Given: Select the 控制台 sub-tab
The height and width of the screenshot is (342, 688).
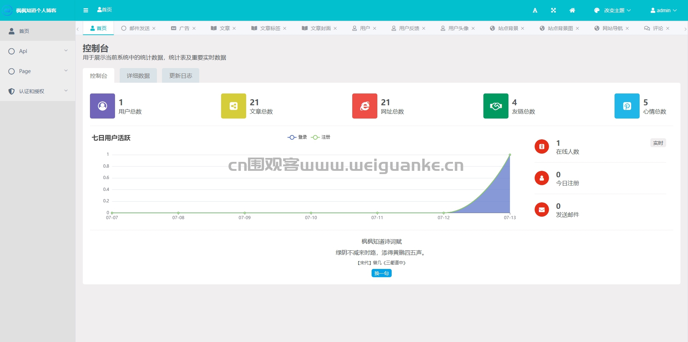Looking at the screenshot, I should click(99, 76).
